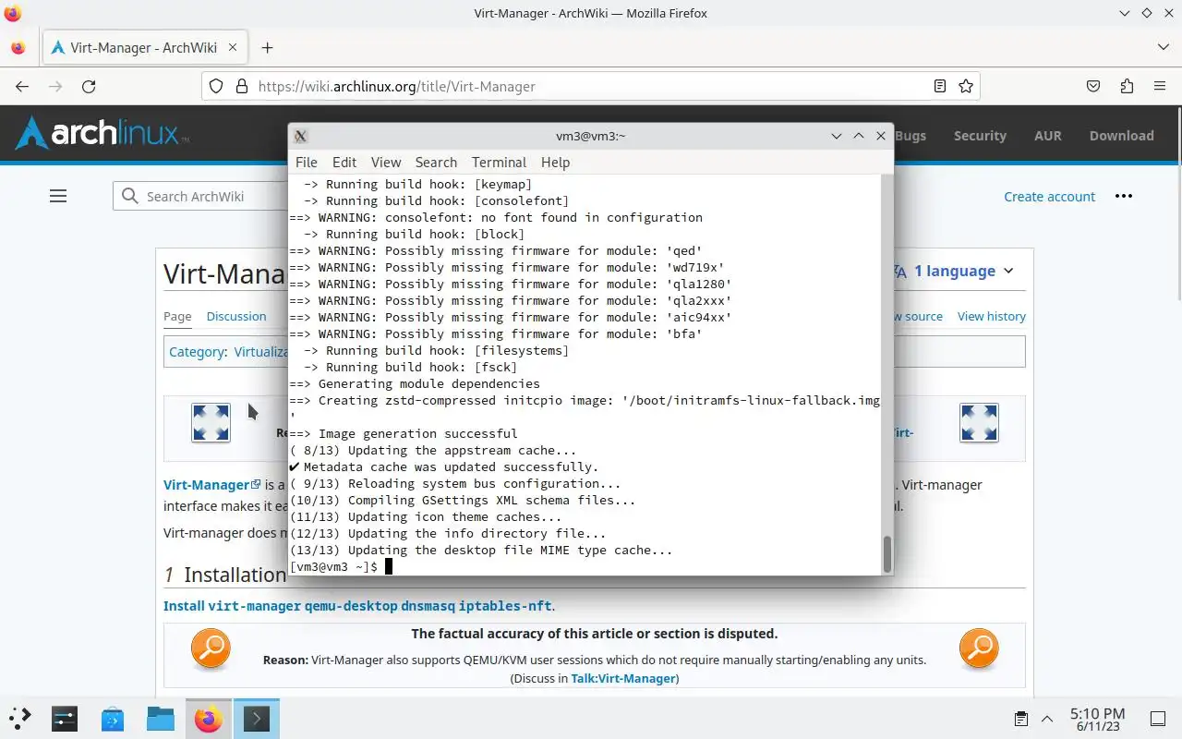Show desktop button in panel
Image resolution: width=1182 pixels, height=739 pixels.
[1158, 719]
